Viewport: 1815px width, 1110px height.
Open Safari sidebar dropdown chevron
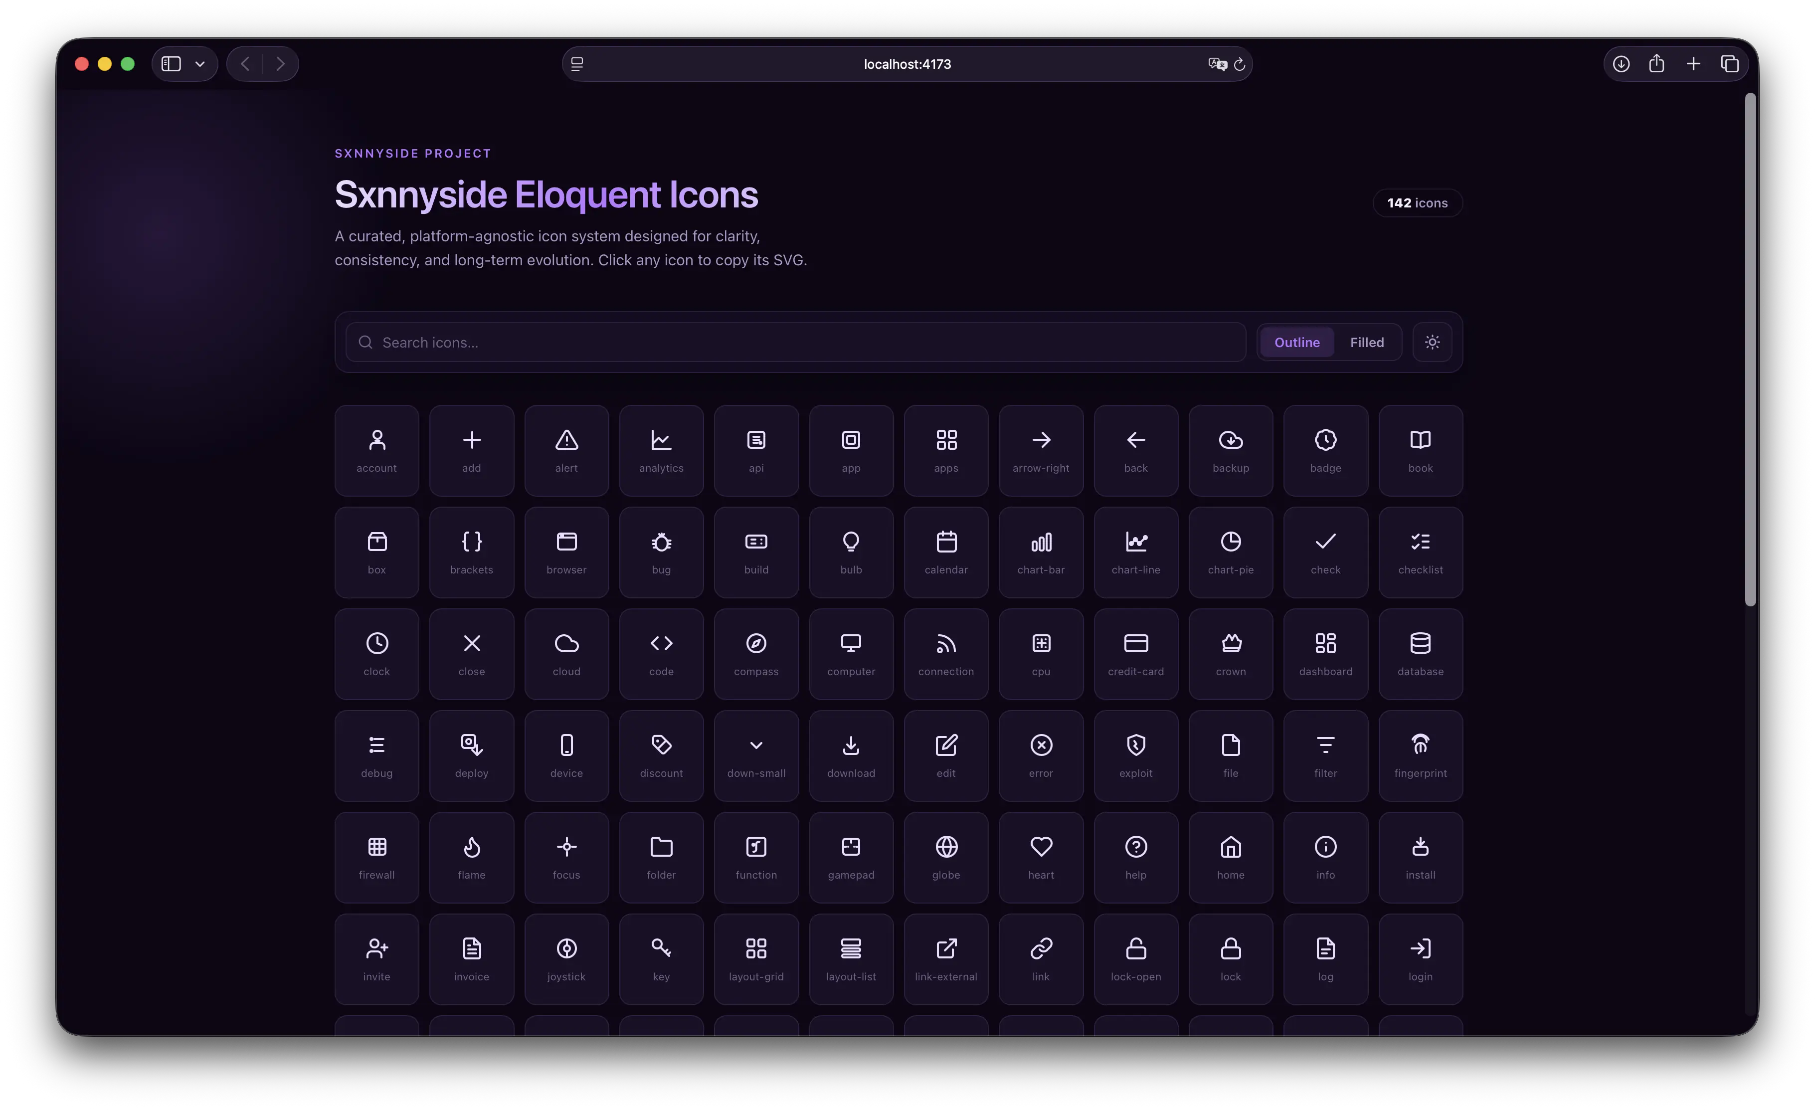tap(199, 64)
